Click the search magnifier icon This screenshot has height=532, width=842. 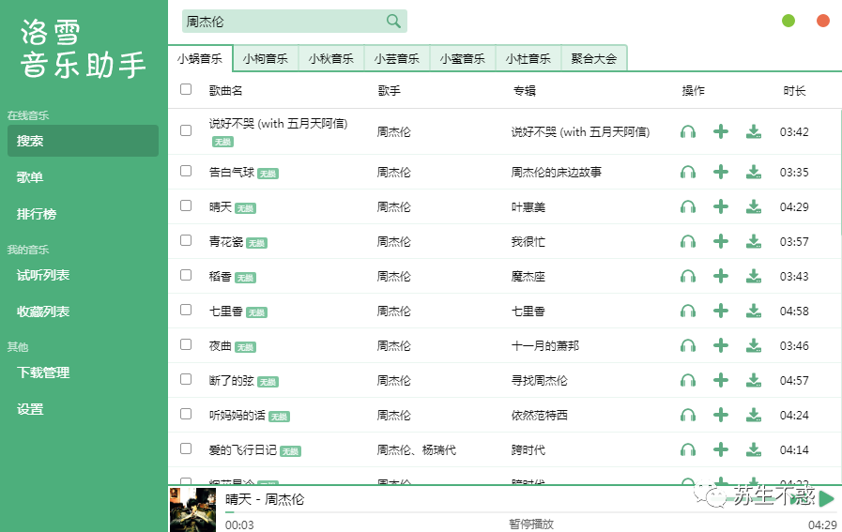click(393, 21)
